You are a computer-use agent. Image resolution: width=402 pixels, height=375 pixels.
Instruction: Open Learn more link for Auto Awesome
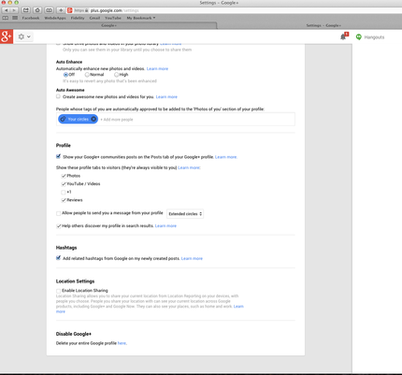coord(166,97)
